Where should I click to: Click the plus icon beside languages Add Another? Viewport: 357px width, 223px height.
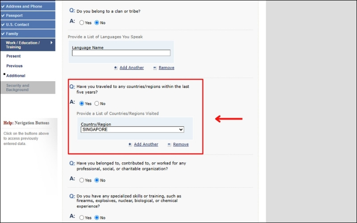pyautogui.click(x=116, y=68)
